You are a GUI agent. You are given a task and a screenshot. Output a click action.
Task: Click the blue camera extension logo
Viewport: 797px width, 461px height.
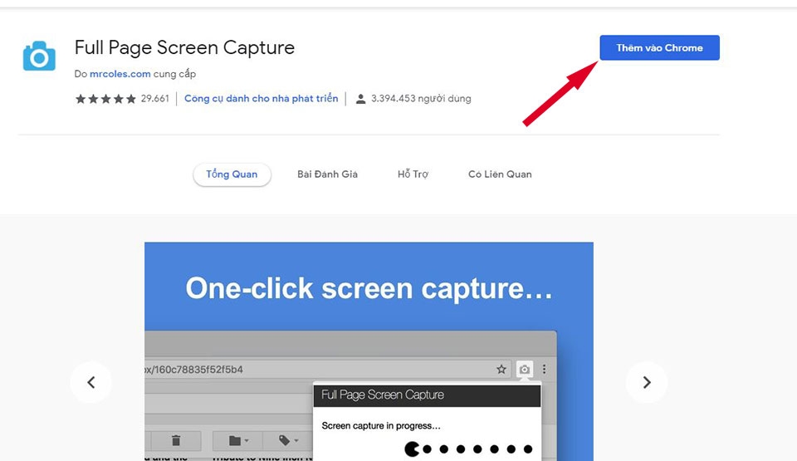[x=39, y=56]
